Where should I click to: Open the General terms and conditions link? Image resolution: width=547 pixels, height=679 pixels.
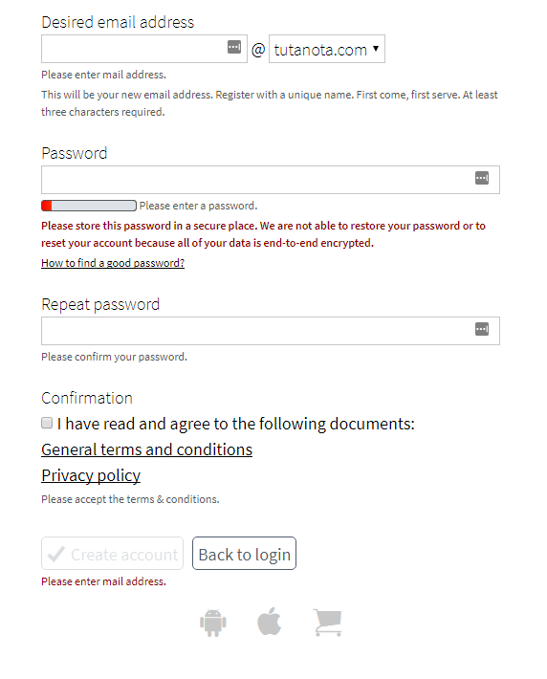pos(147,449)
